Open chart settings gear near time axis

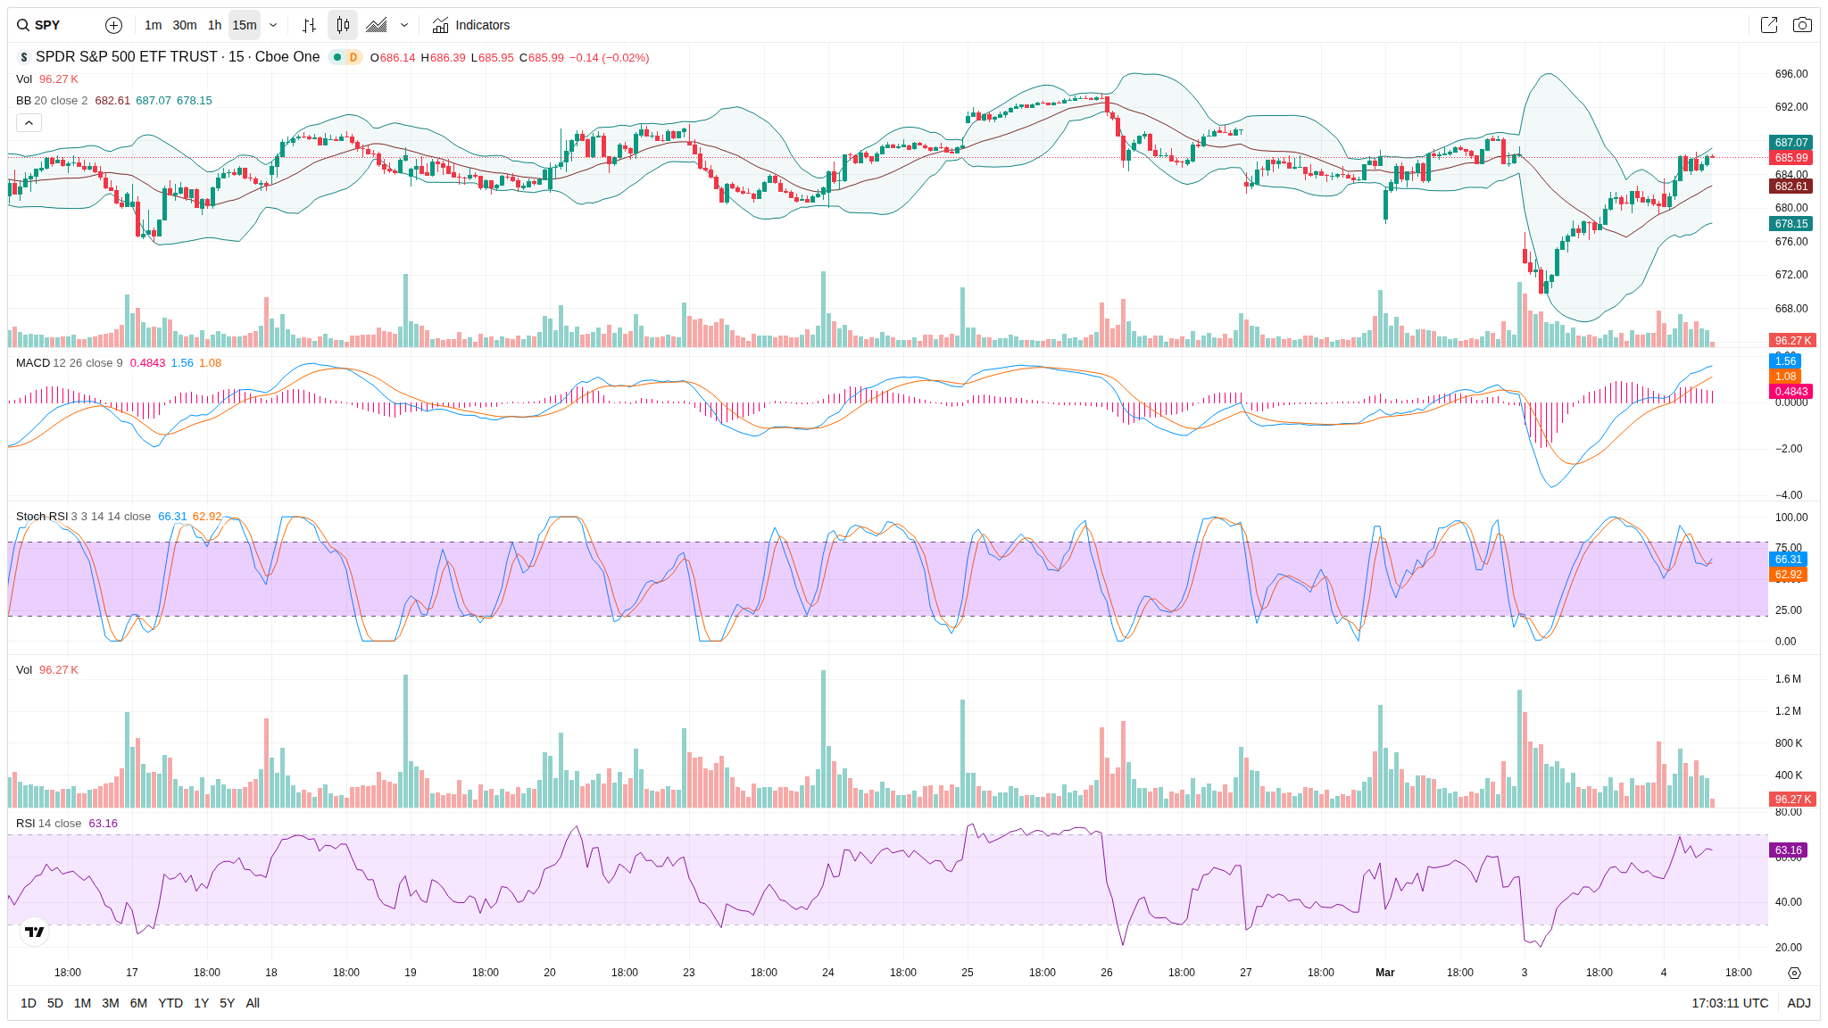1794,973
